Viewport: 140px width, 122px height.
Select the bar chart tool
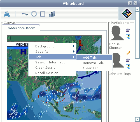pyautogui.click(x=52, y=14)
